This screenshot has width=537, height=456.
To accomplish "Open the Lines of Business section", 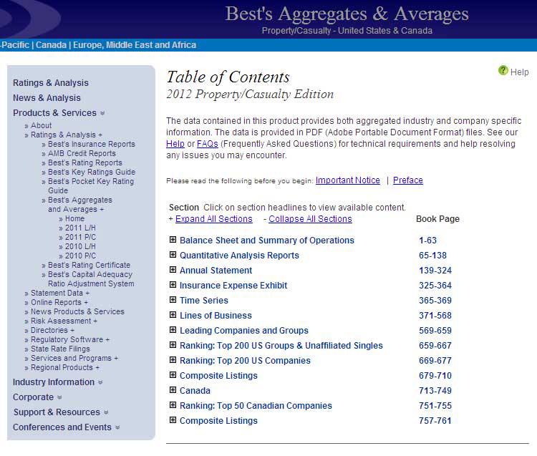I will tap(216, 316).
